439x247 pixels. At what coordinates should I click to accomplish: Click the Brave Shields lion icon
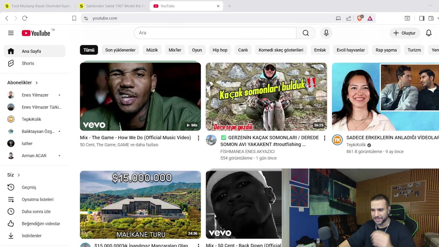[360, 18]
